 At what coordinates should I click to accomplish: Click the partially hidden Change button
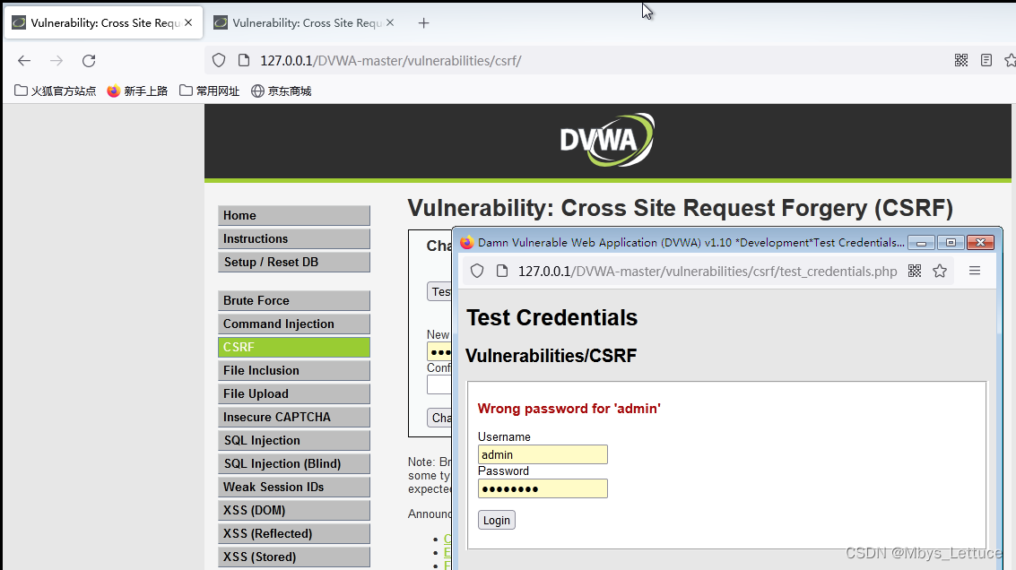[x=440, y=418]
